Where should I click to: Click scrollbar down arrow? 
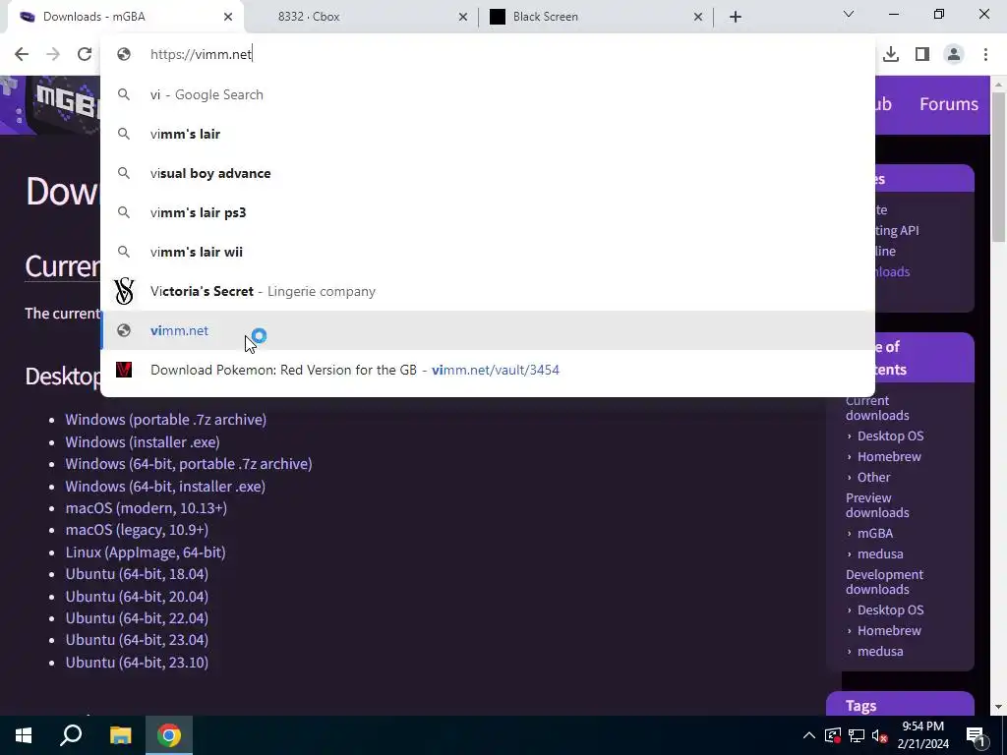[998, 707]
